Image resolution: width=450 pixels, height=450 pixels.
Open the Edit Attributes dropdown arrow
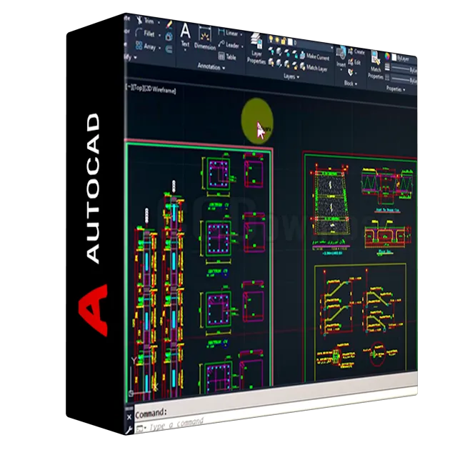click(x=356, y=74)
